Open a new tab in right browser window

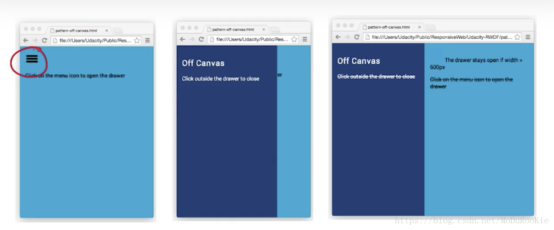coord(430,27)
